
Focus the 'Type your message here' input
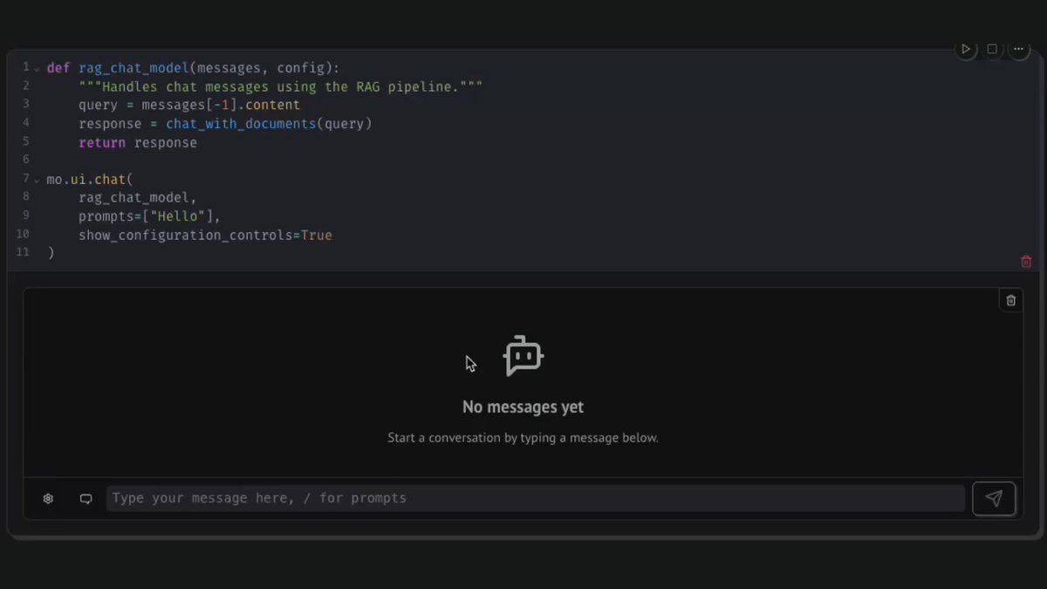(x=536, y=498)
